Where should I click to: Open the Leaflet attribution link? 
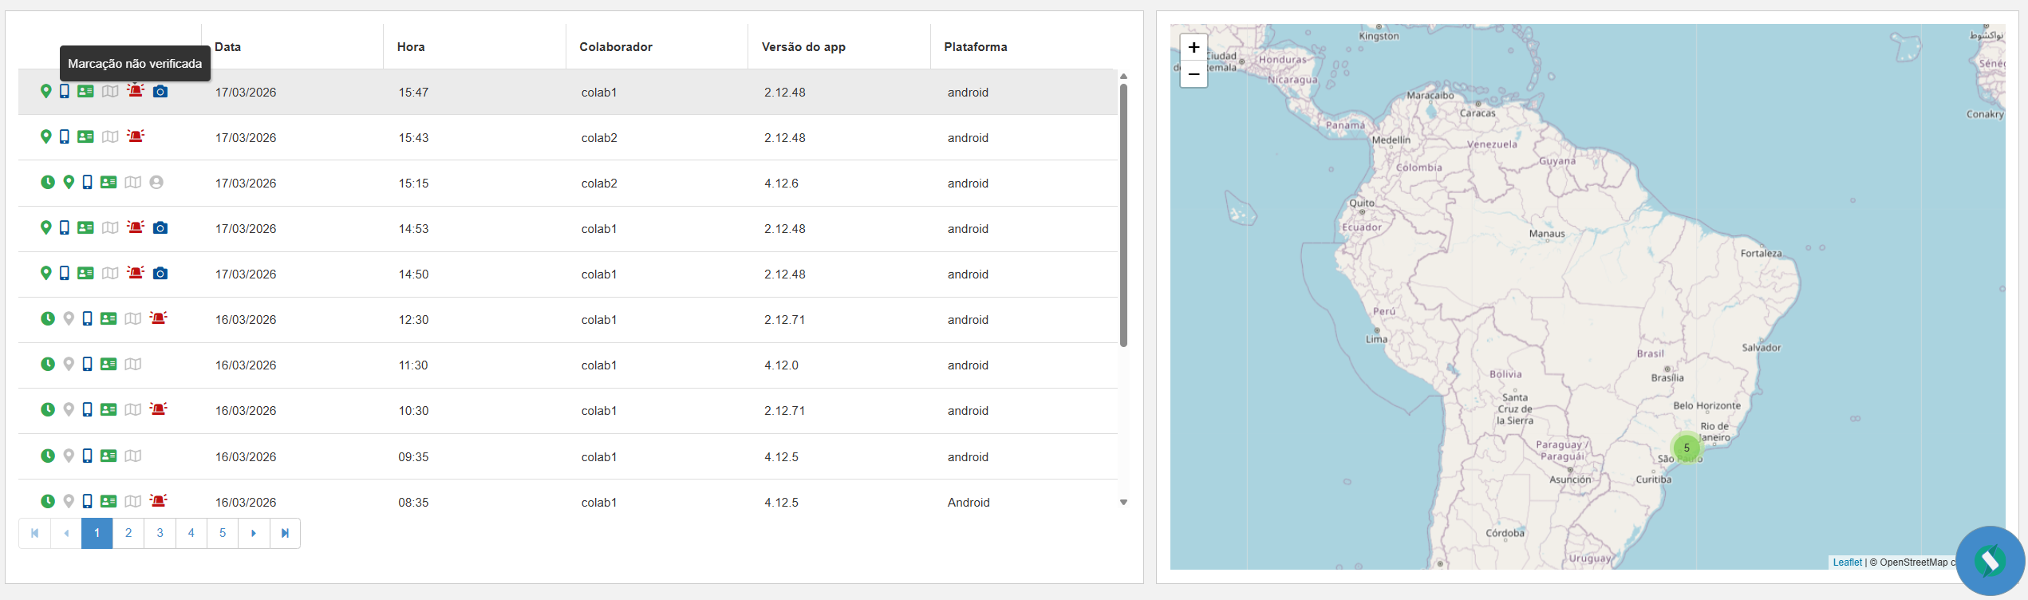click(1847, 562)
